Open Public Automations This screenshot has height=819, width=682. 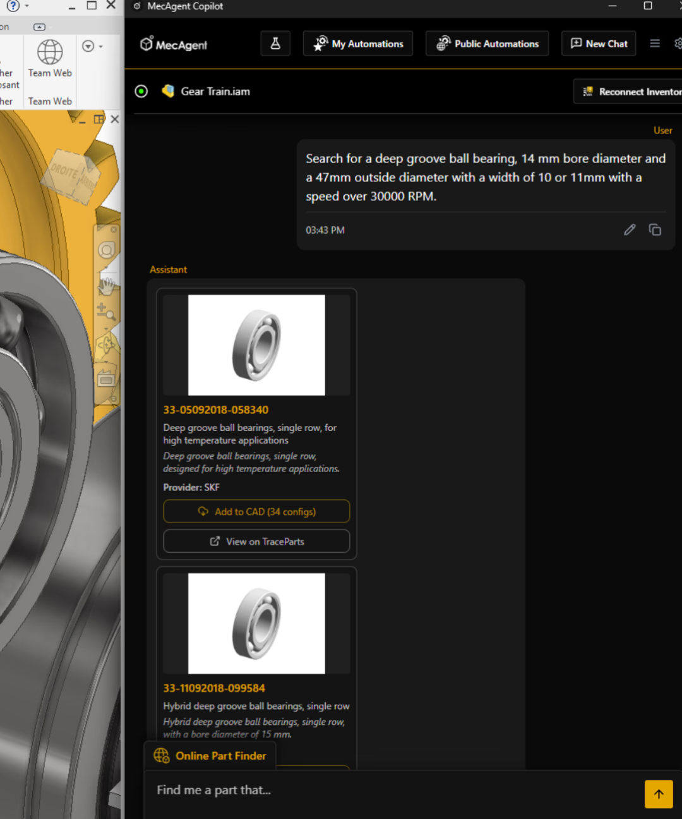[487, 44]
